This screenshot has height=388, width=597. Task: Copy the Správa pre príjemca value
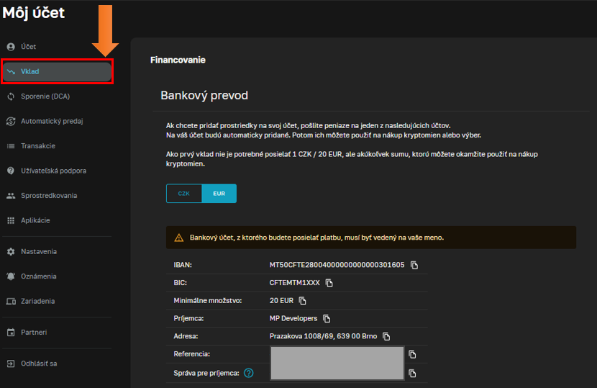point(412,373)
